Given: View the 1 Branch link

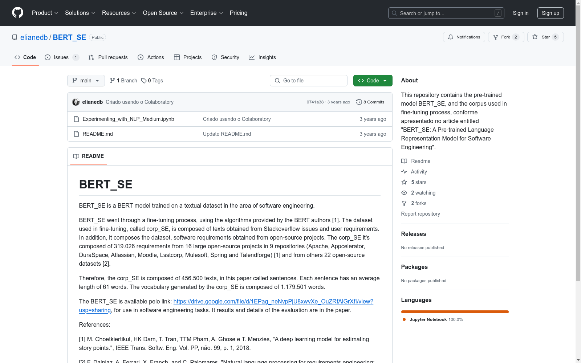Looking at the screenshot, I should click(x=123, y=81).
